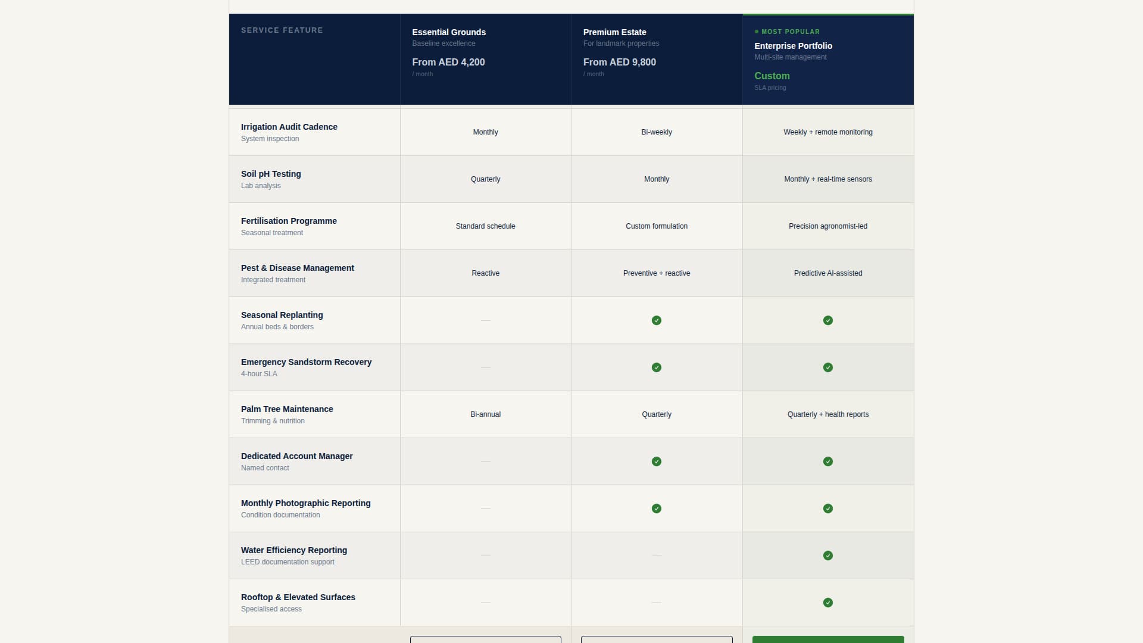
Task: Click Enterprise checkmark for Water Efficiency Reporting
Action: tap(828, 555)
